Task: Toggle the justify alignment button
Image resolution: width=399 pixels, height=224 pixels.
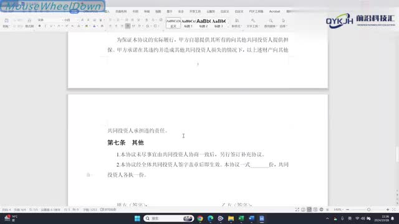Action: [128, 26]
